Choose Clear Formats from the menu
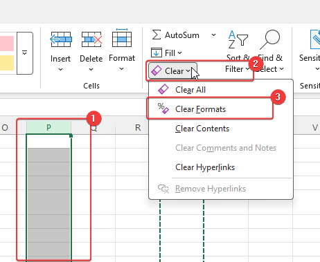320x262 pixels. (x=221, y=109)
